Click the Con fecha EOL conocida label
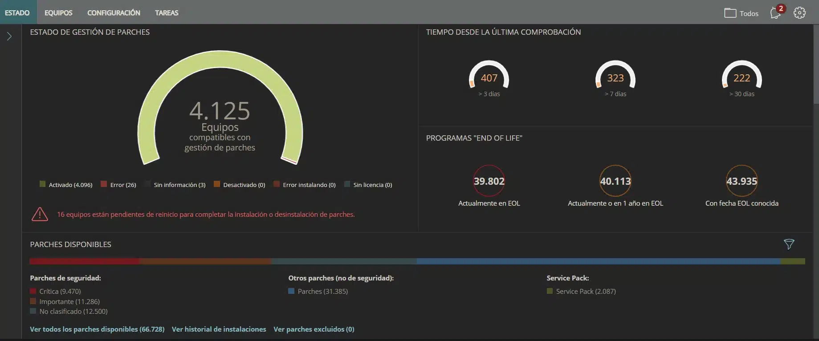 (x=742, y=203)
